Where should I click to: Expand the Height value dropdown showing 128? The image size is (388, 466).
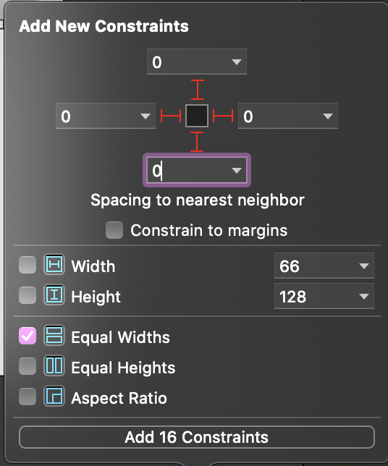(x=364, y=296)
